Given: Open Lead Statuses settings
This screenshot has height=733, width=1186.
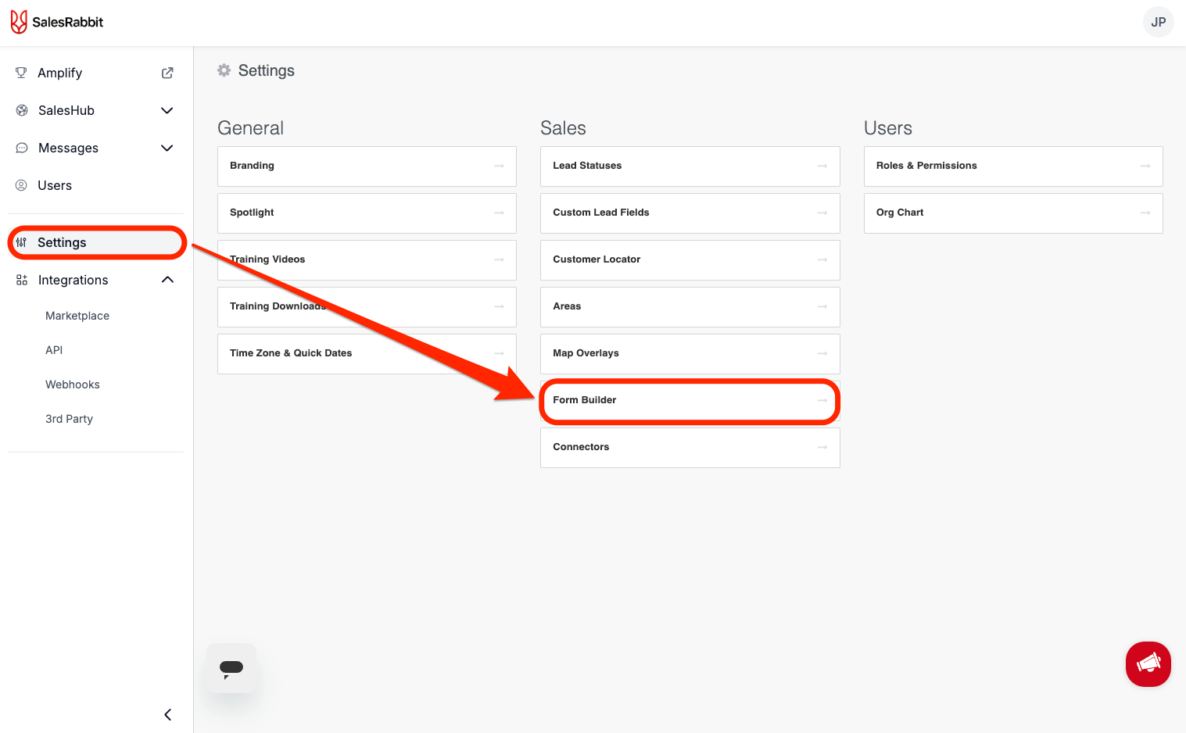Looking at the screenshot, I should coord(690,166).
